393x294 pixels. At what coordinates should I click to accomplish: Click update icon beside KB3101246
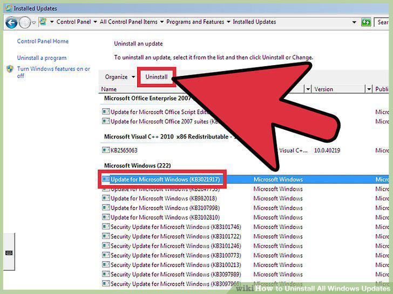click(x=106, y=246)
